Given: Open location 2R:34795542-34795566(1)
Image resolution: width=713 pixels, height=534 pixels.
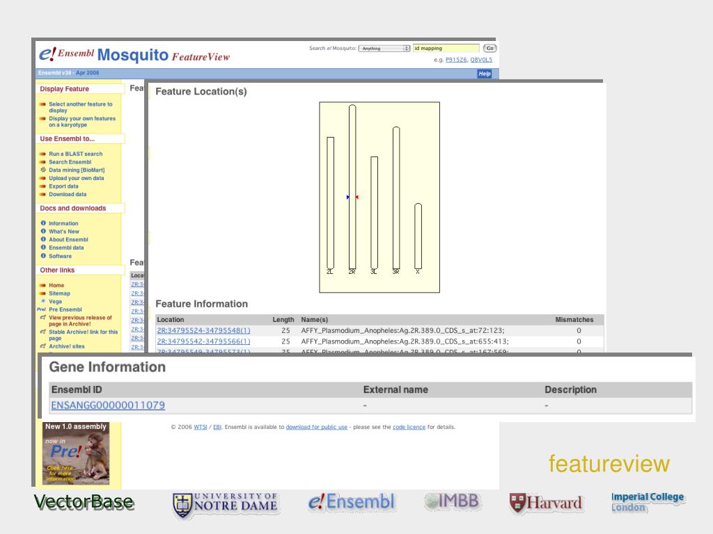Looking at the screenshot, I should [x=203, y=341].
